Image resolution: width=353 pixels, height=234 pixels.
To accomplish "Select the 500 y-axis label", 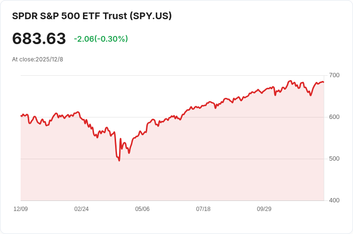I will point(334,159).
